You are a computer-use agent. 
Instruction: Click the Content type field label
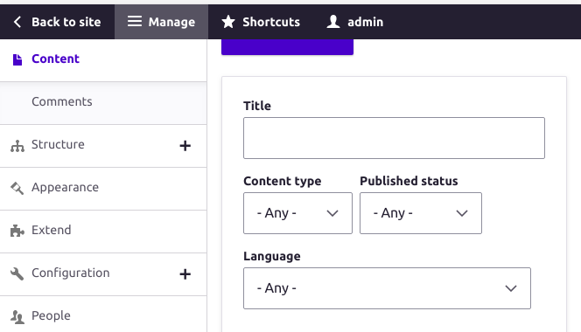[283, 181]
